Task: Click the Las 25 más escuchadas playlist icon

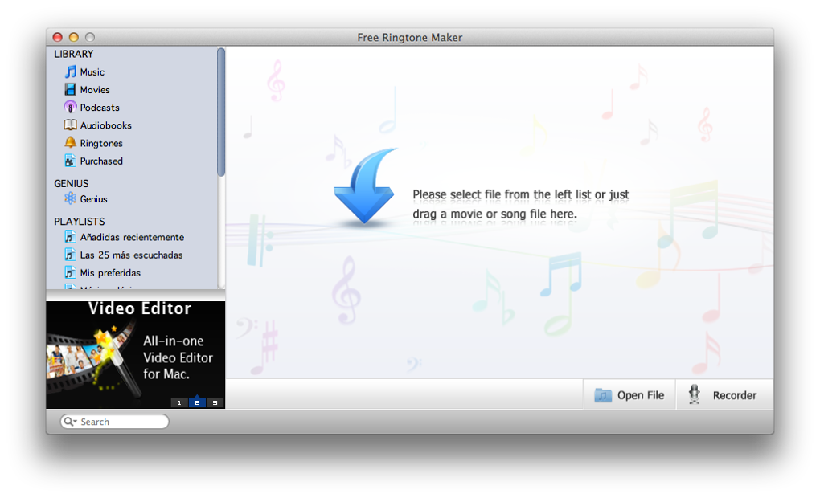Action: (x=70, y=255)
